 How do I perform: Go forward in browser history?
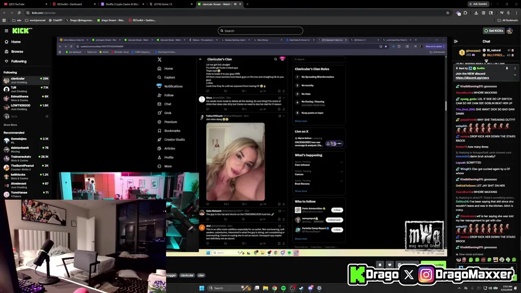point(11,13)
